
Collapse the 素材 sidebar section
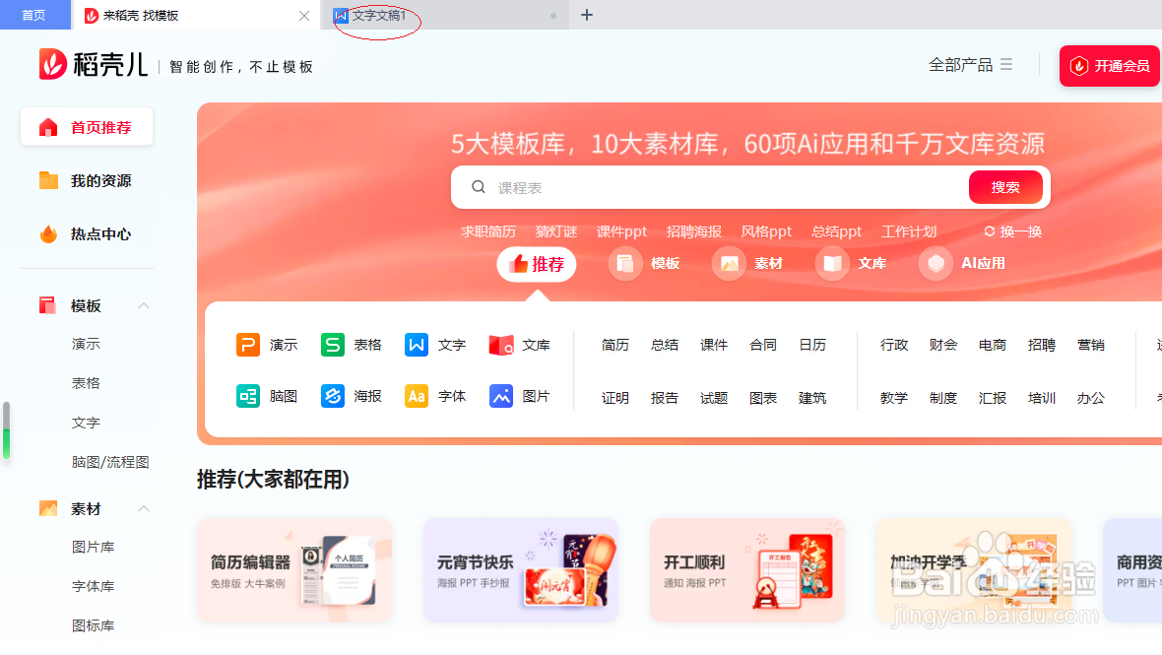pyautogui.click(x=144, y=508)
